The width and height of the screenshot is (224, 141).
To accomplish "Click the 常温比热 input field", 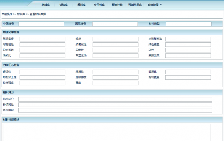I will [115, 56].
